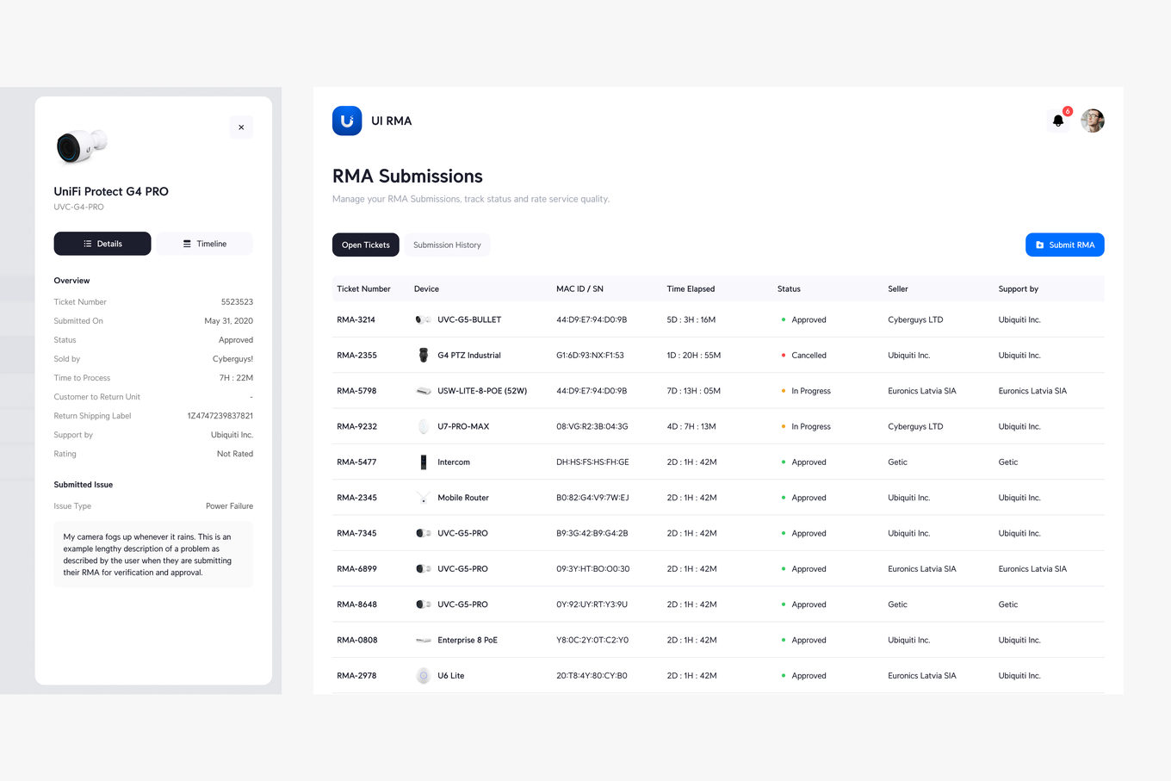Click the Submit RMA button
Image resolution: width=1171 pixels, height=781 pixels.
(x=1064, y=245)
